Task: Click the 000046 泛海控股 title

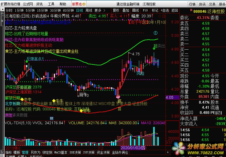Action: (x=209, y=11)
